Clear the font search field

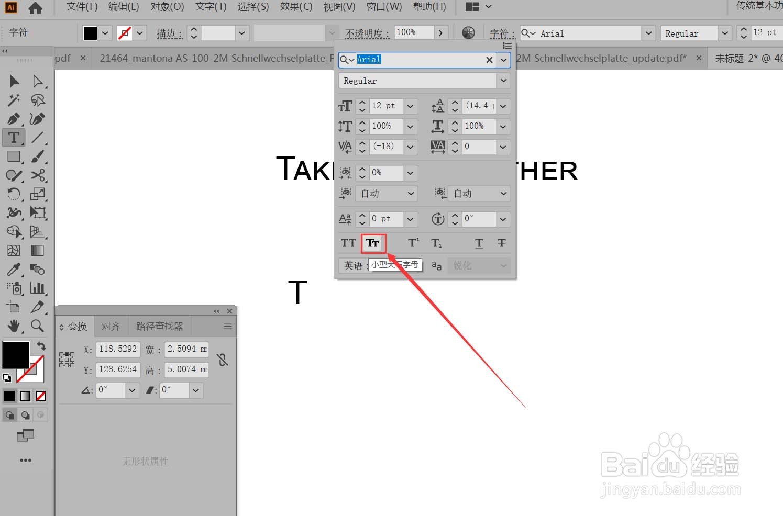click(489, 60)
